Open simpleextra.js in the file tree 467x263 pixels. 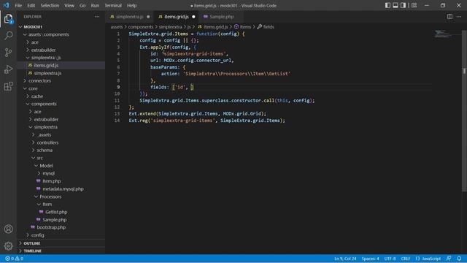[61, 73]
